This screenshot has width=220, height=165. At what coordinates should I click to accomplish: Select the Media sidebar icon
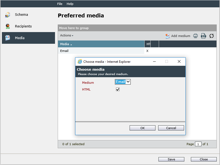pos(8,38)
